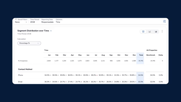Click the Oct column header
The width and height of the screenshot is (181, 102).
[x=119, y=55]
